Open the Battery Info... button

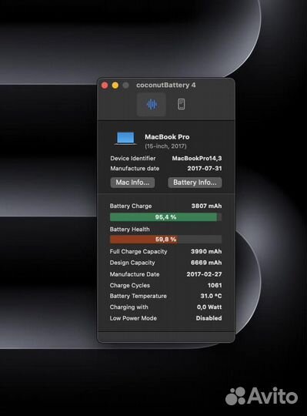coord(195,183)
